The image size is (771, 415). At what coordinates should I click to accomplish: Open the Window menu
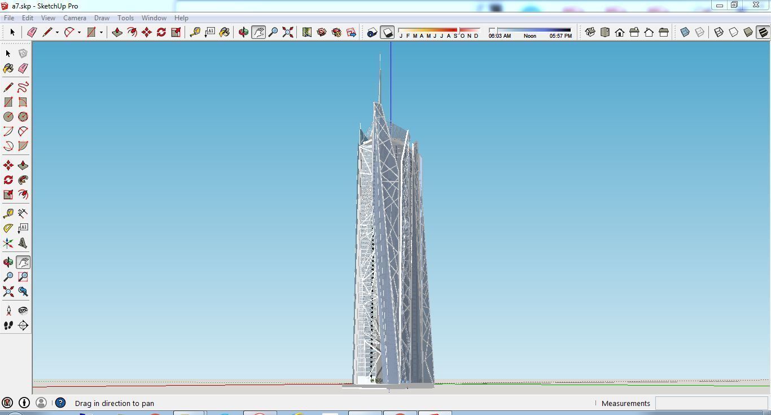click(154, 17)
